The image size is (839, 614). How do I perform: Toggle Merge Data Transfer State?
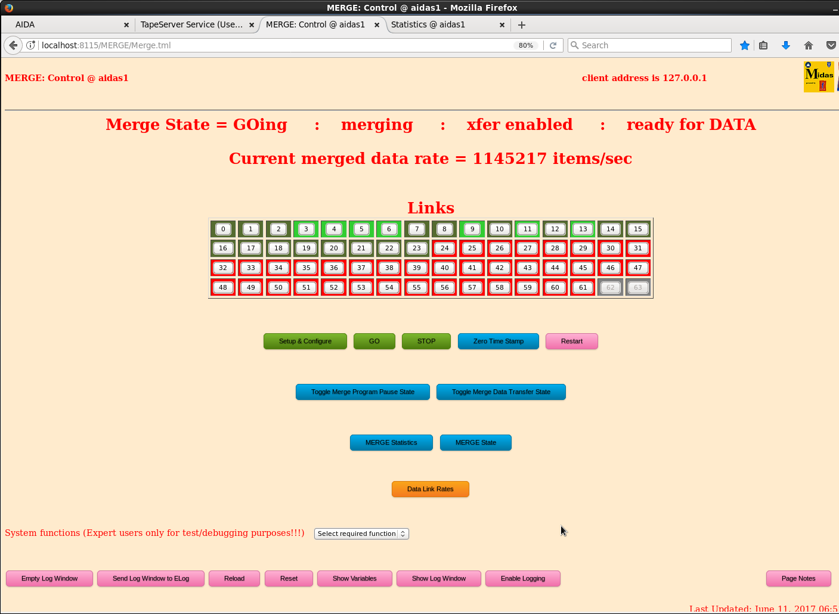(501, 392)
